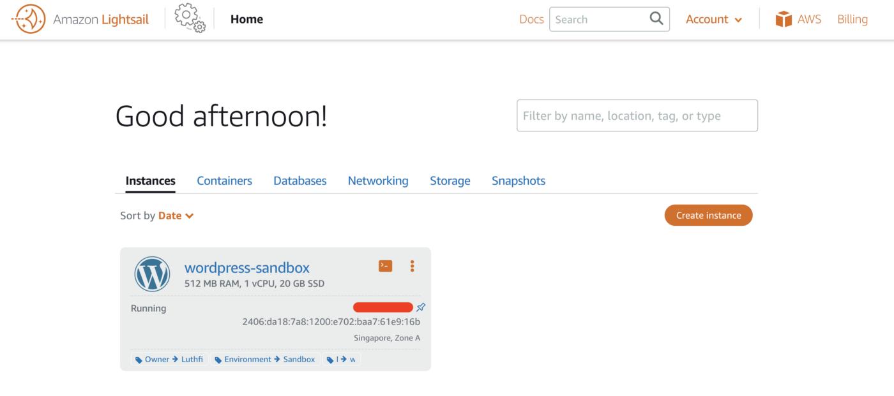Open settings via the gears icon
The width and height of the screenshot is (894, 396).
[190, 18]
